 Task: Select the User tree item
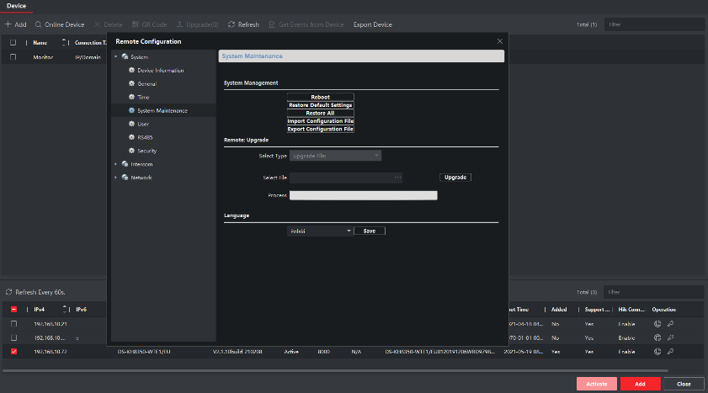[x=143, y=124]
